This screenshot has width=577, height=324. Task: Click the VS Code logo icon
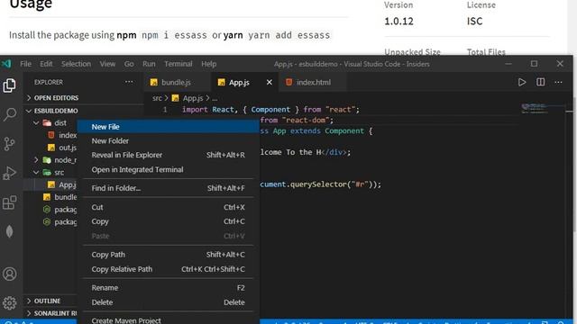pos(6,64)
